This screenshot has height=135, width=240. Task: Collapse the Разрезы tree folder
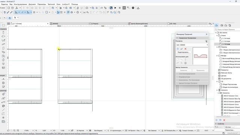(x=217, y=47)
